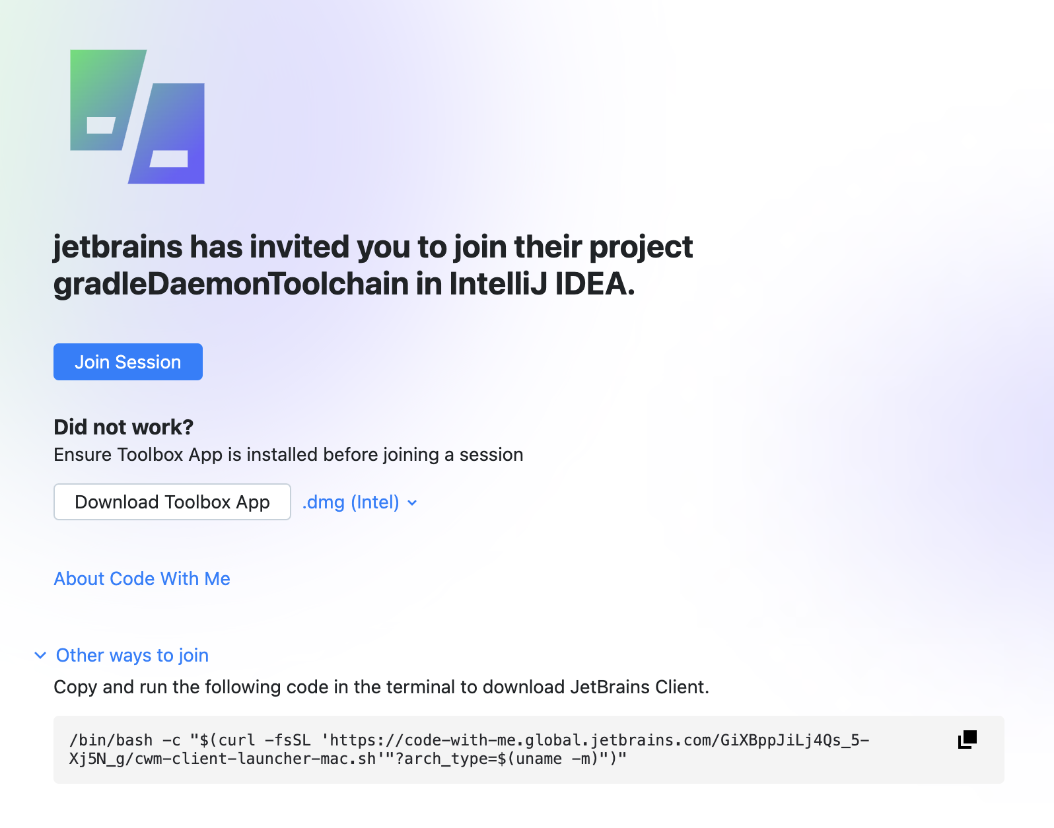Join the gradleDaemonToolchain session
The width and height of the screenshot is (1054, 828).
[127, 362]
